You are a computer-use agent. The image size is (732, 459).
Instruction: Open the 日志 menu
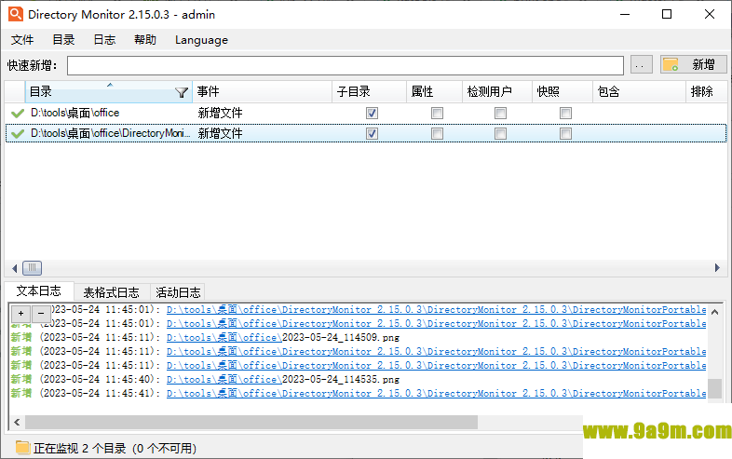(x=104, y=40)
